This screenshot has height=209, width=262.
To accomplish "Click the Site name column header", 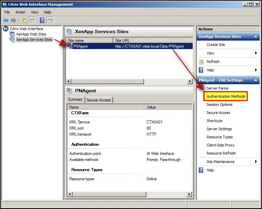I will click(90, 40).
